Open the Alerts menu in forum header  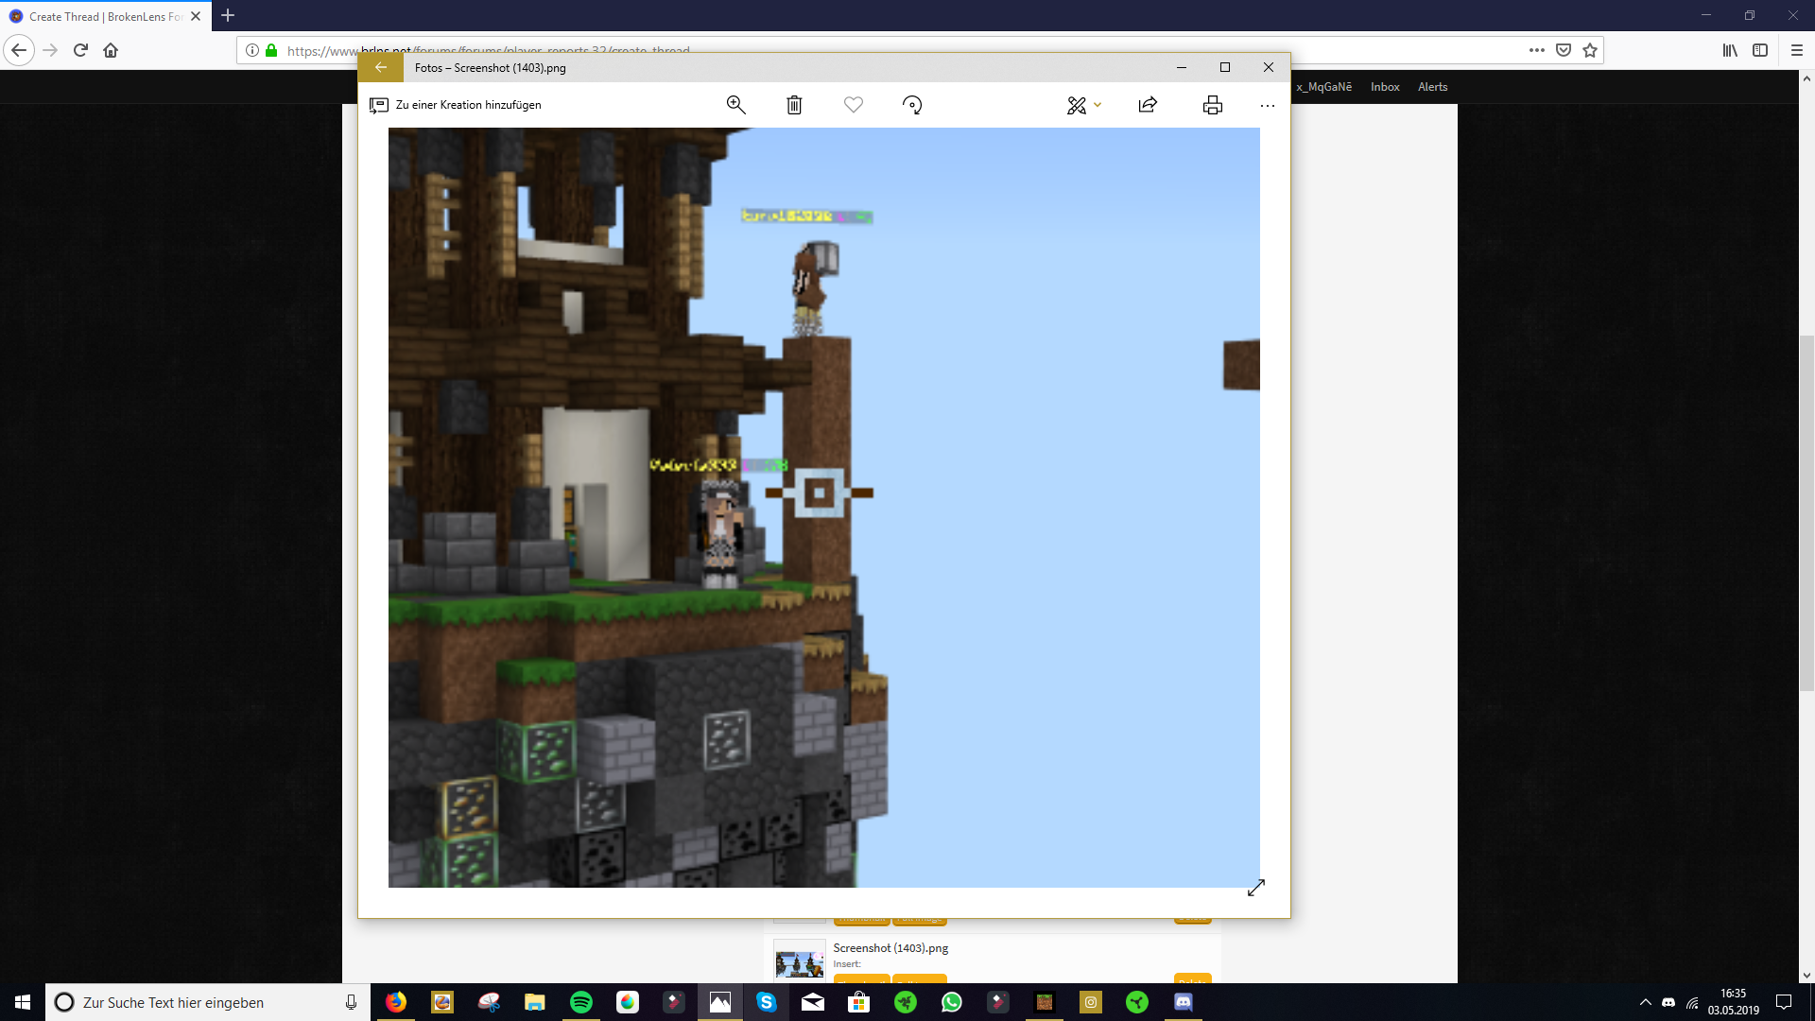click(1432, 87)
